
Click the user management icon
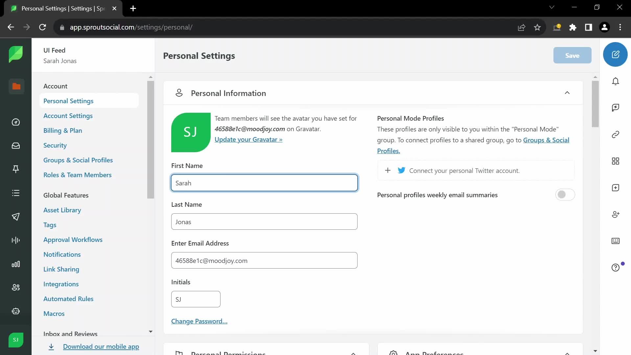point(16,287)
